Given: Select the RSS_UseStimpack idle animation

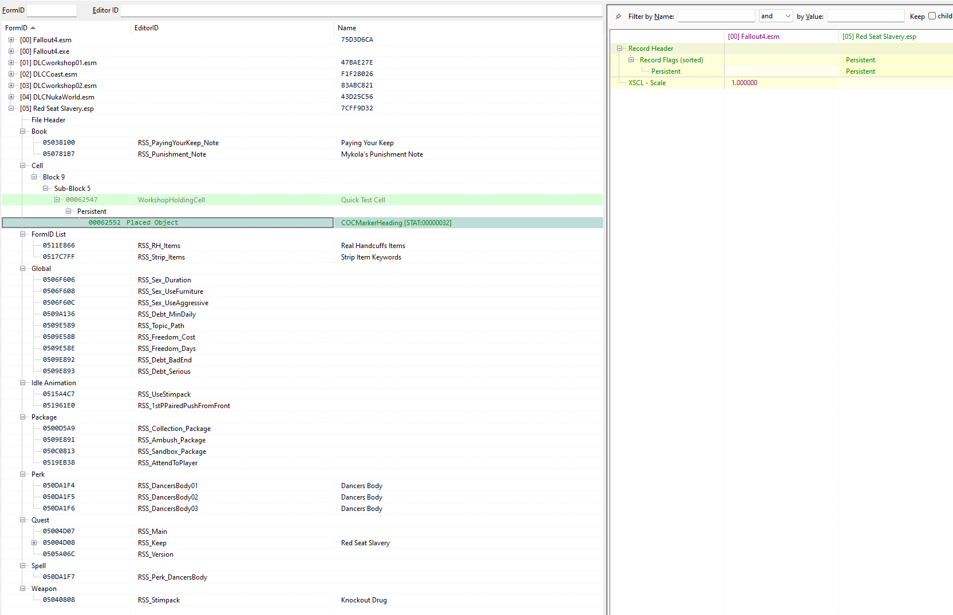Looking at the screenshot, I should [x=302, y=394].
